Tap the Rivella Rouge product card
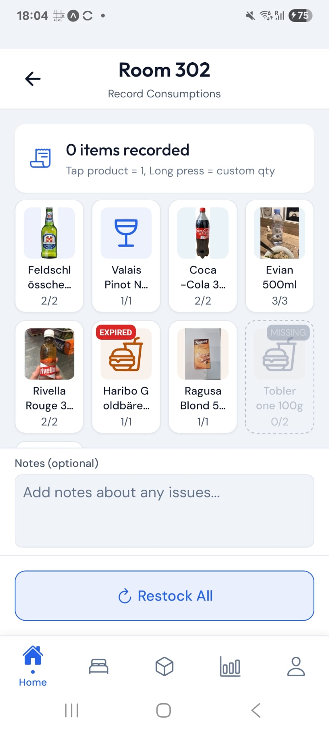This screenshot has height=733, width=329. point(49,377)
